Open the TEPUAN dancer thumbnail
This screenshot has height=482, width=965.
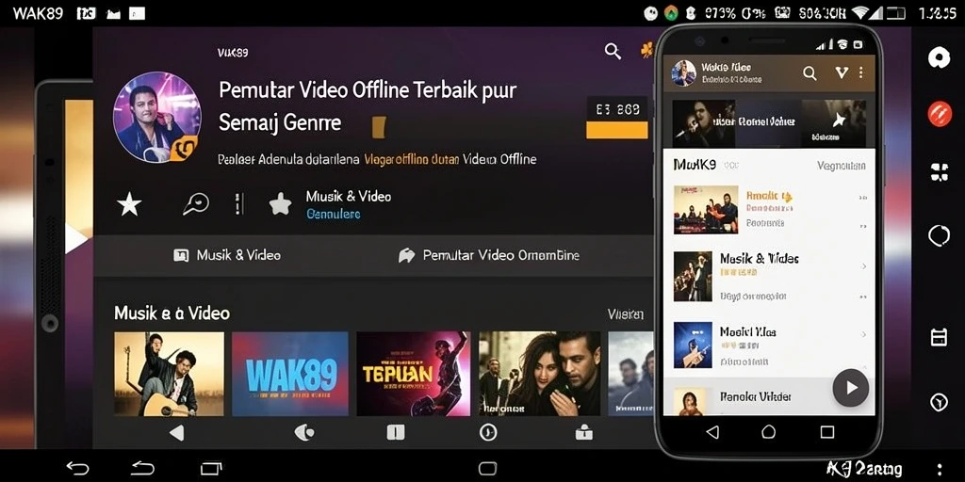tap(414, 374)
